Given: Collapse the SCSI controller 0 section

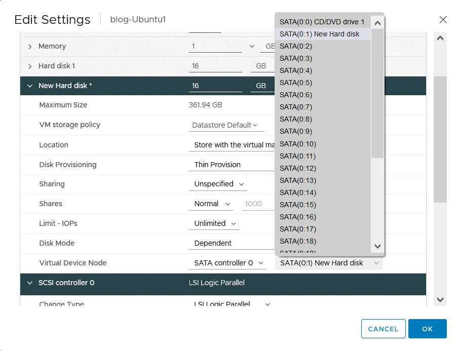Looking at the screenshot, I should pos(29,283).
